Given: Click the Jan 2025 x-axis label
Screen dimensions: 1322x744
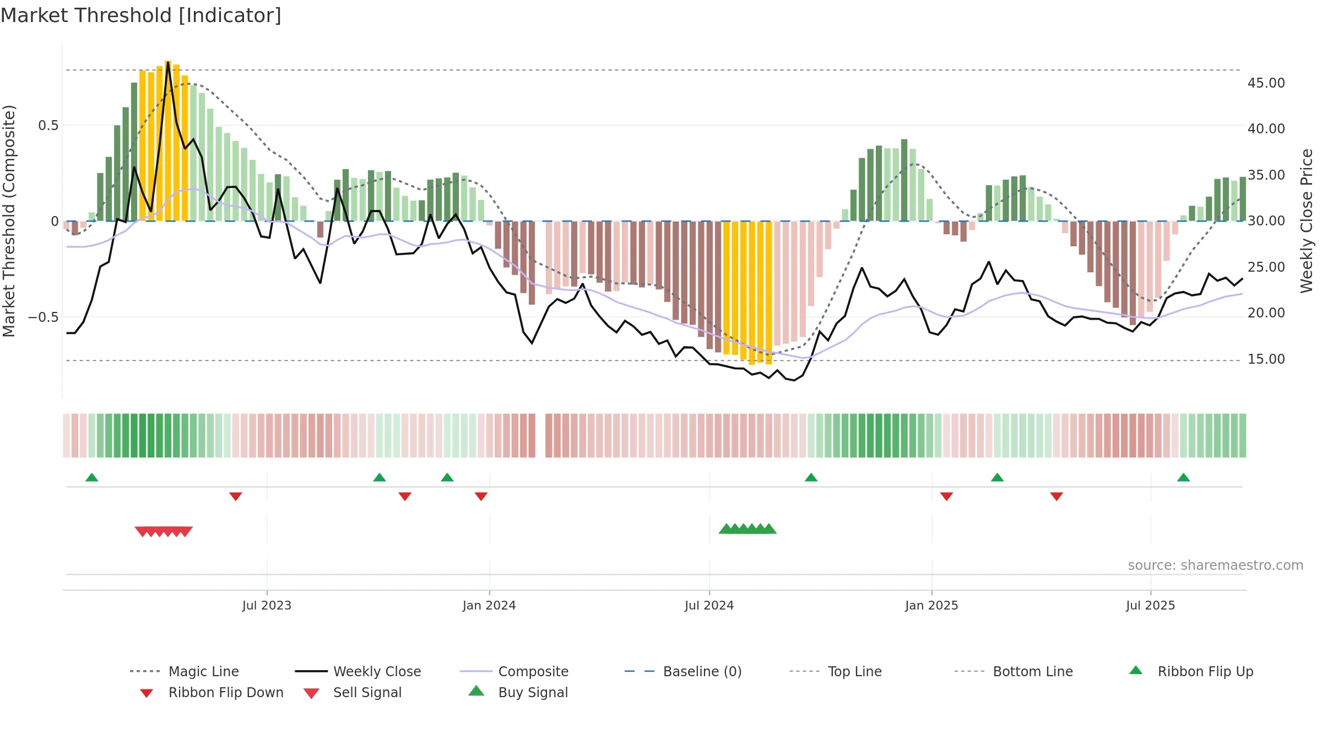Looking at the screenshot, I should [931, 605].
